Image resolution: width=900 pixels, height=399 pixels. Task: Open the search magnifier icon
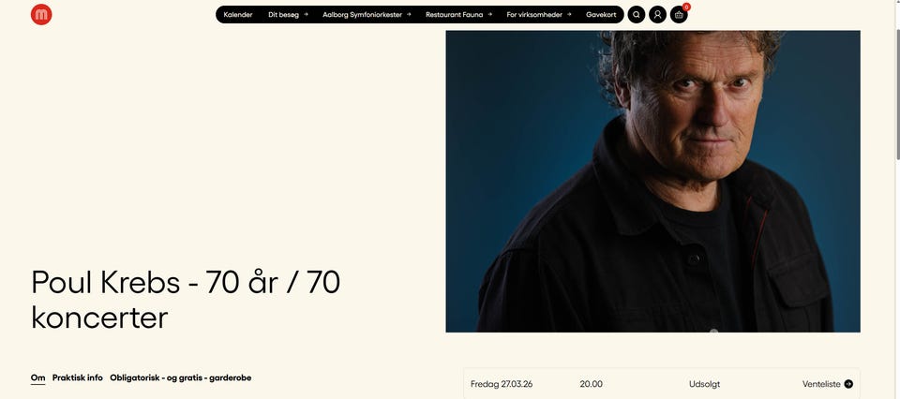[x=636, y=15]
